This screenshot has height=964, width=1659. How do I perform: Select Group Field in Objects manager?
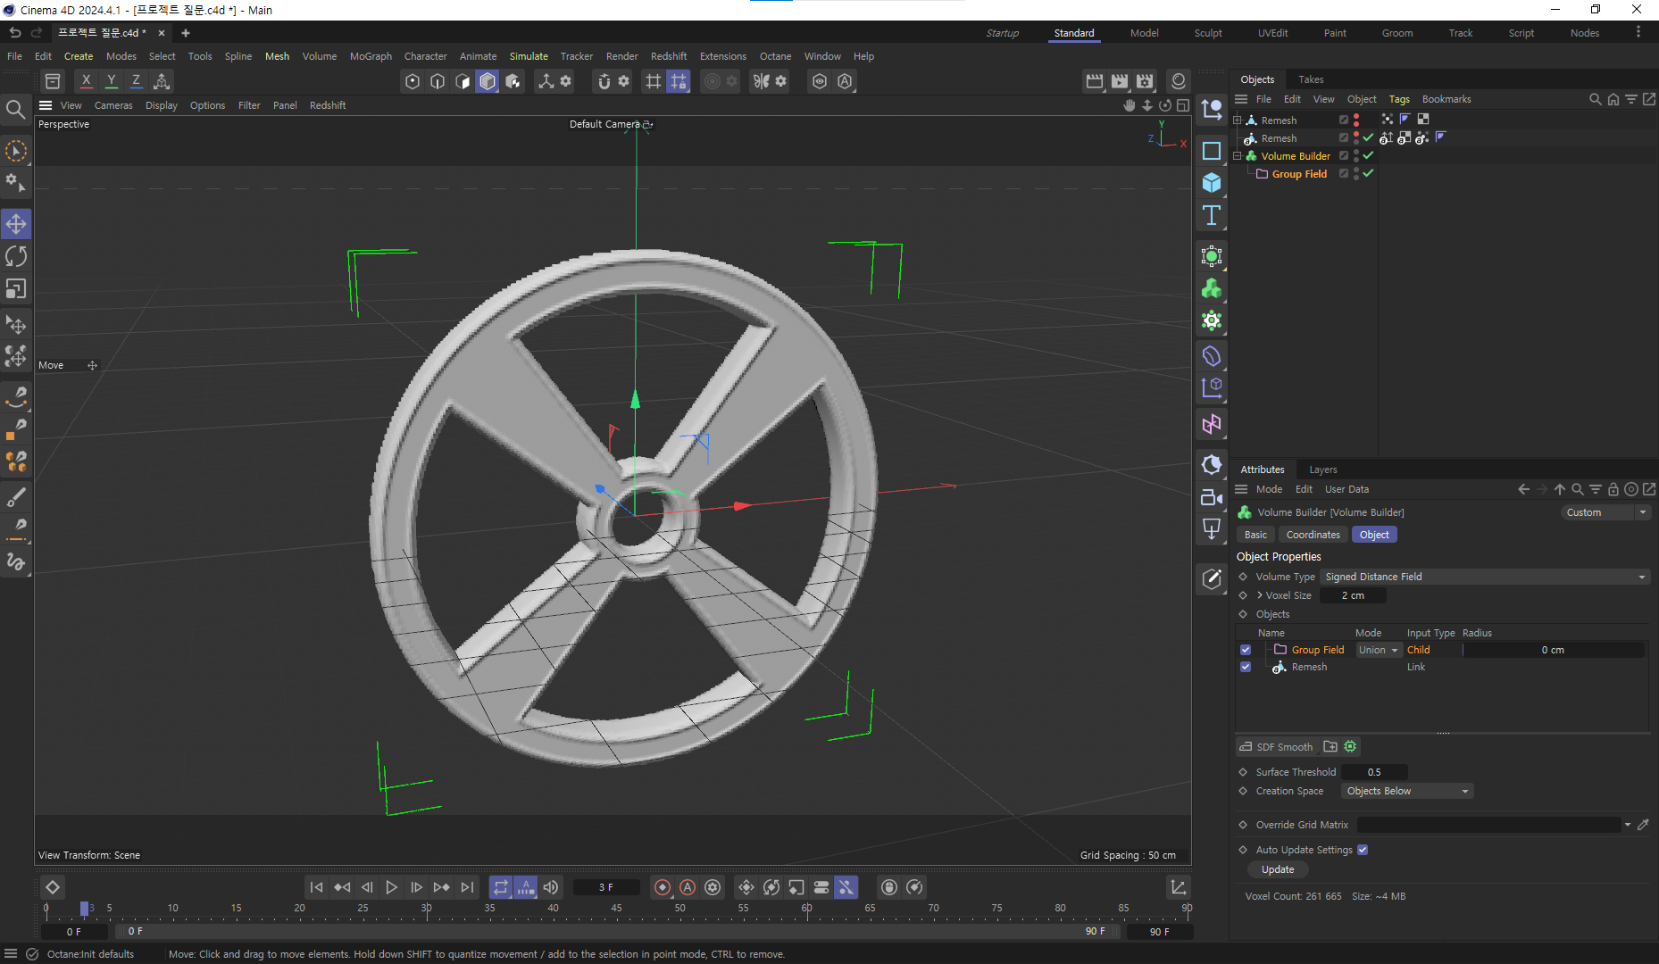point(1299,174)
